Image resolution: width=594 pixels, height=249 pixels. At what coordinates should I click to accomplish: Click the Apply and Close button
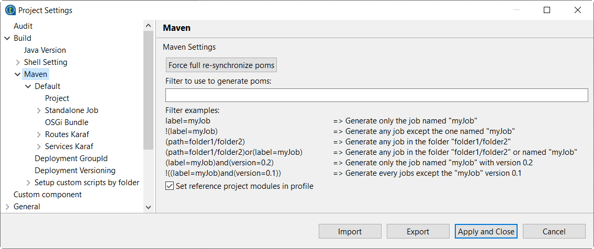tap(486, 232)
